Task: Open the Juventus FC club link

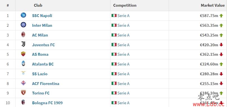Action: (43, 45)
